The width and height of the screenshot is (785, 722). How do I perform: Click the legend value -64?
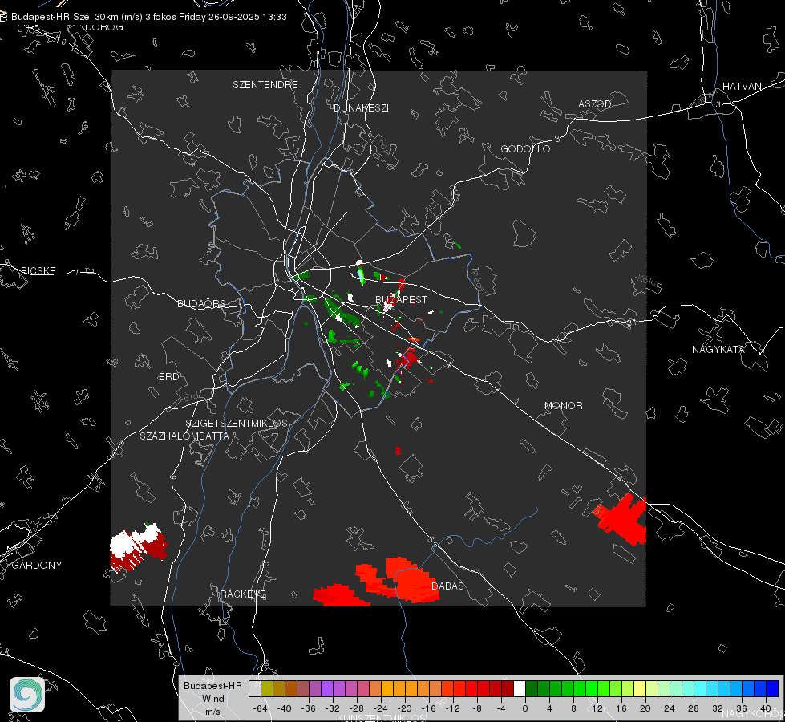260,708
